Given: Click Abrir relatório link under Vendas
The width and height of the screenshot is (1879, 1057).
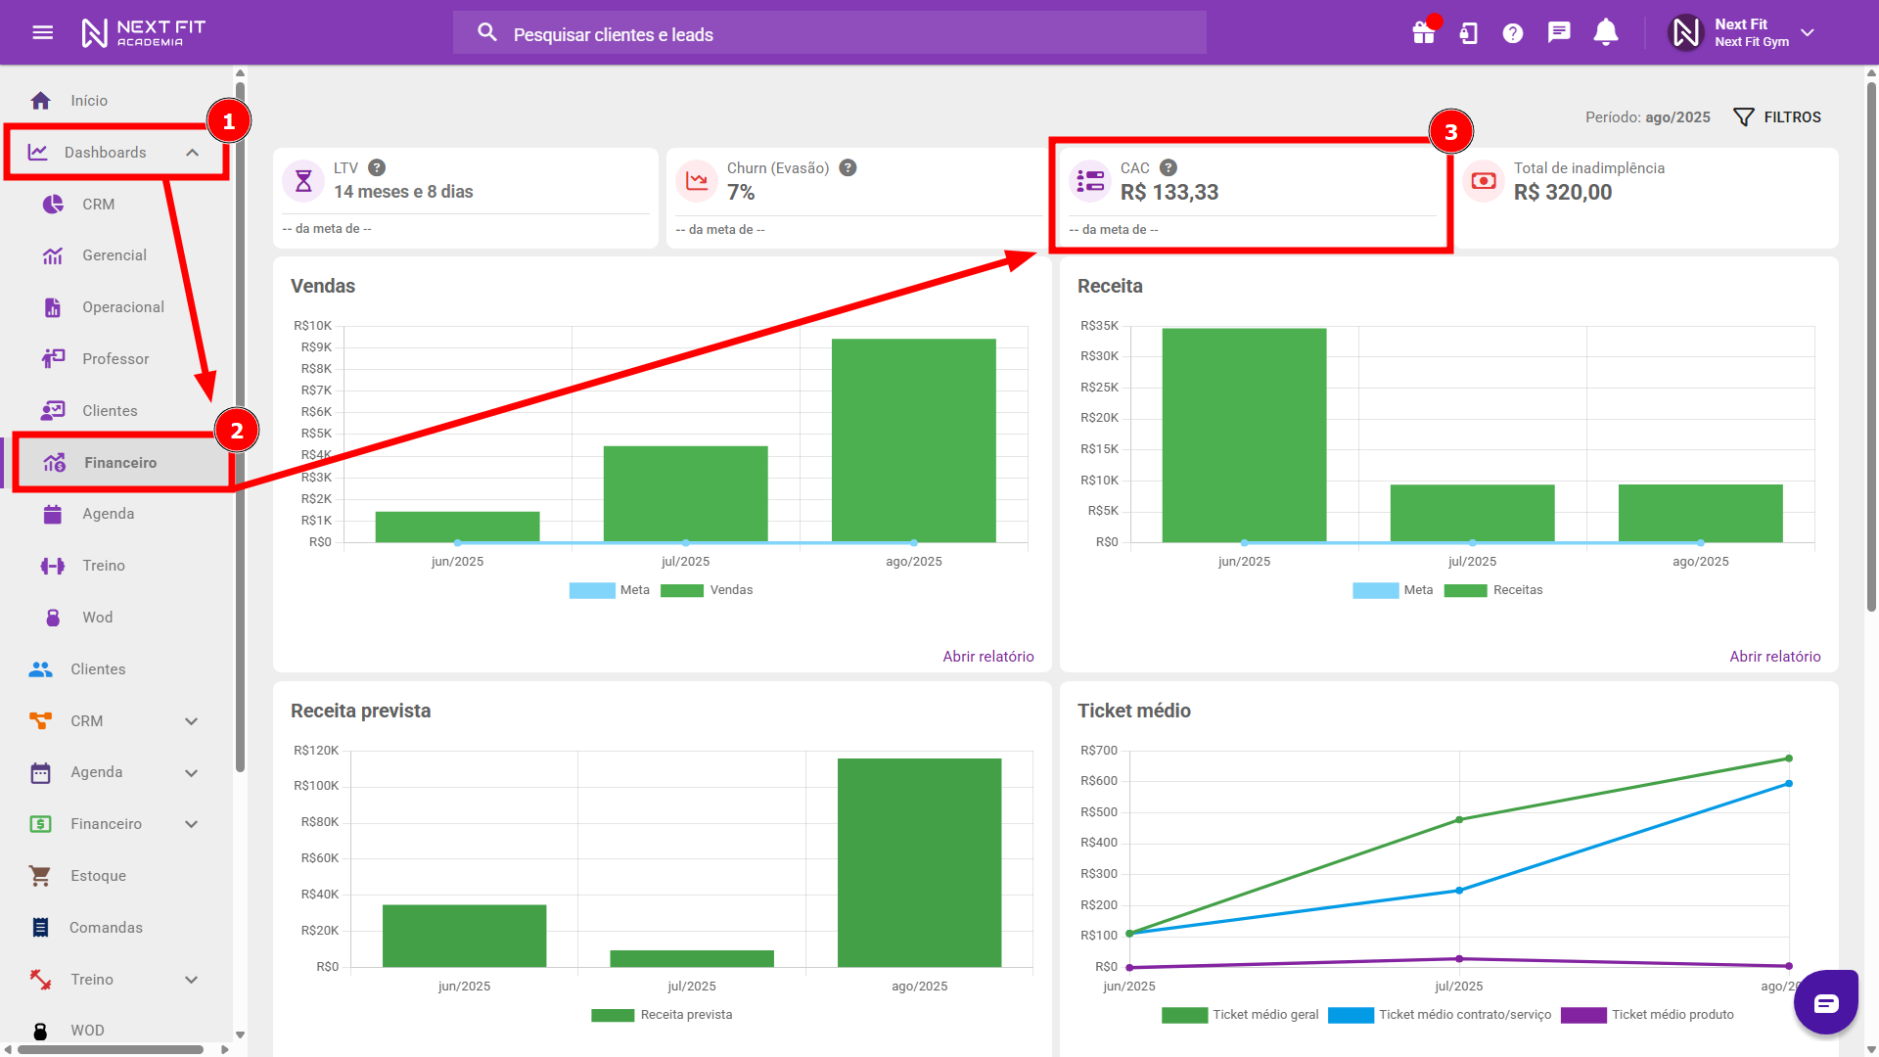Looking at the screenshot, I should pos(987,657).
